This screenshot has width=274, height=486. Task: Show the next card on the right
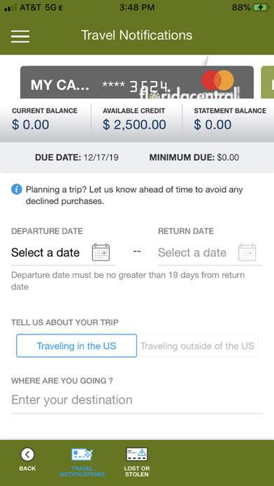tap(268, 82)
